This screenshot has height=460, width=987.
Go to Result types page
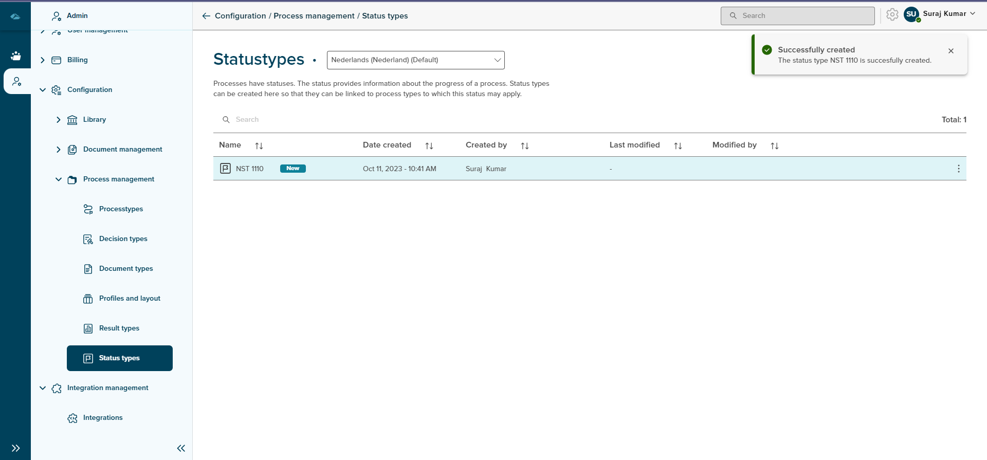119,328
